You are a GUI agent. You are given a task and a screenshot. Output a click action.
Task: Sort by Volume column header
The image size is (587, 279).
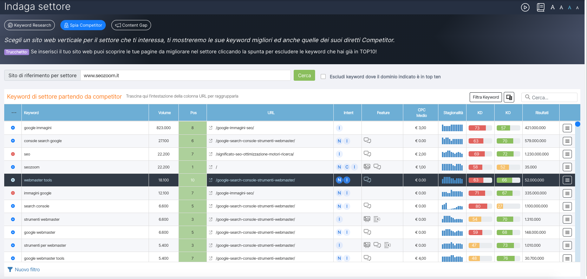[164, 113]
